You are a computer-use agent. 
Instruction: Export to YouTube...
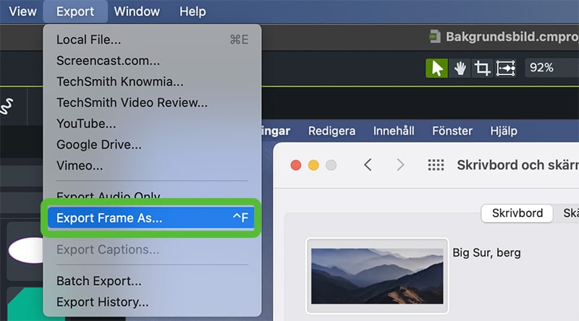152,124
